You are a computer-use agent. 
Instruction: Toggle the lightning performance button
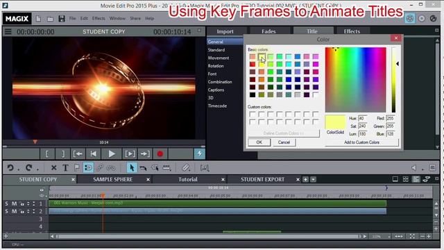(199, 153)
